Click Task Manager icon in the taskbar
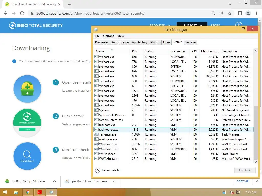The image size is (262, 196). tap(51, 192)
